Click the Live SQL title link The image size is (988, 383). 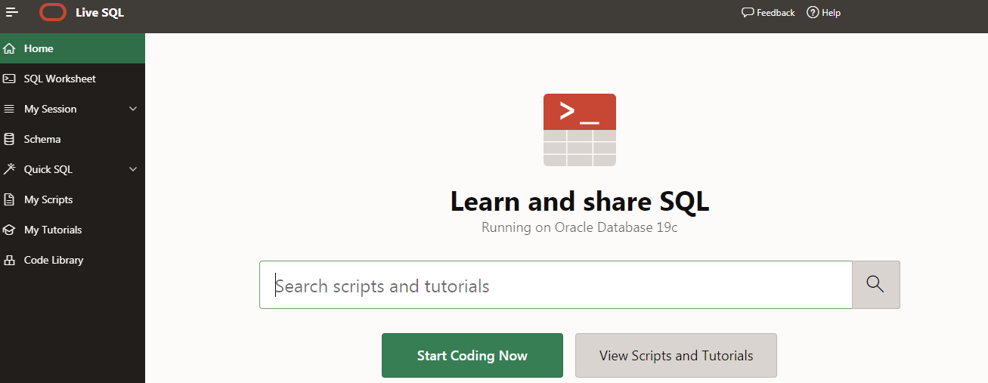point(100,12)
